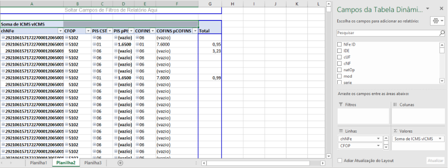Select the cell with value 3,23

pos(210,51)
